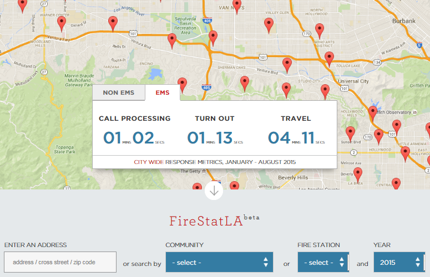Screen dimensions: 430x277
Task: Select the pin southwest of the Studio City label
Action: [286, 91]
